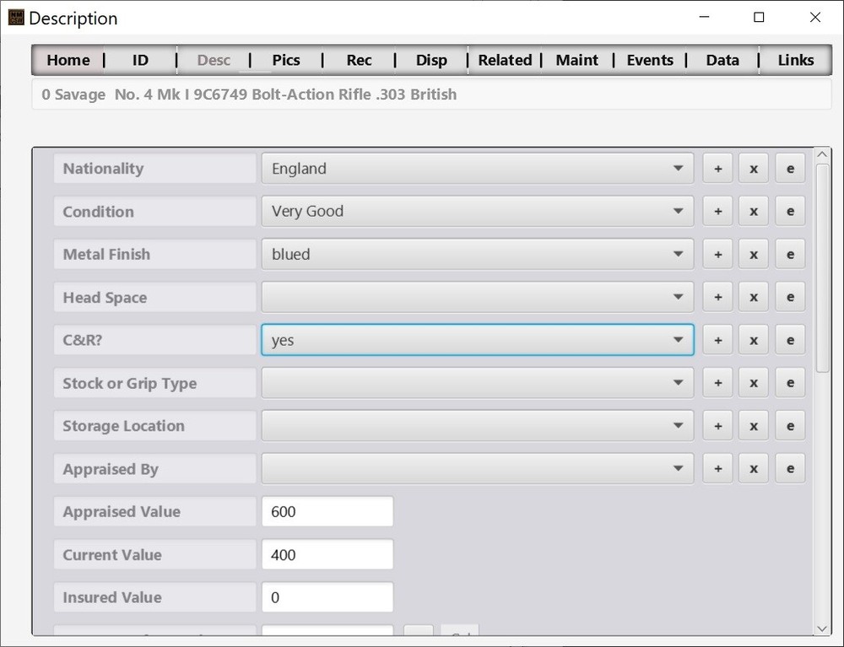Select the Maint tab
The height and width of the screenshot is (647, 844).
click(577, 60)
